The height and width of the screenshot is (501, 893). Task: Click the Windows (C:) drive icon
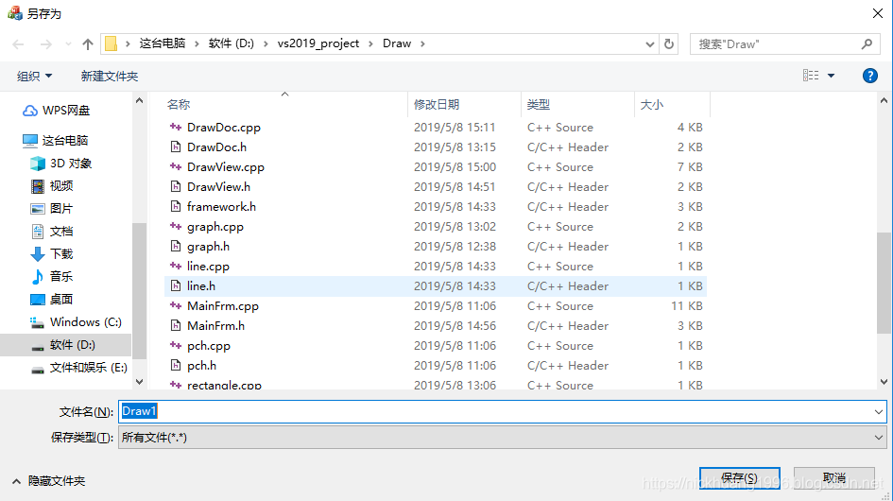pos(38,322)
